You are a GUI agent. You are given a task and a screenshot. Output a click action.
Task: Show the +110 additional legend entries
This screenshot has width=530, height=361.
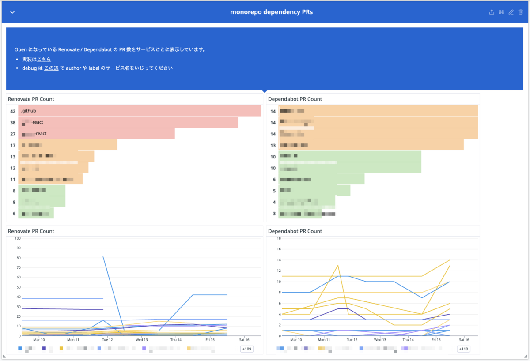(x=463, y=349)
